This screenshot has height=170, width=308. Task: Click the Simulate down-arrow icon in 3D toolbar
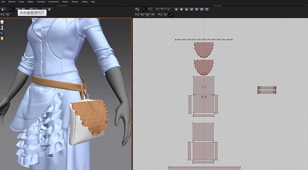tap(3, 9)
